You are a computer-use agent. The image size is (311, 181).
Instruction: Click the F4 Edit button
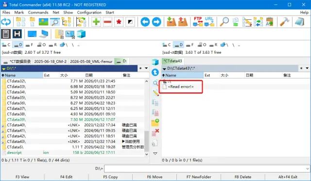tap(66, 177)
